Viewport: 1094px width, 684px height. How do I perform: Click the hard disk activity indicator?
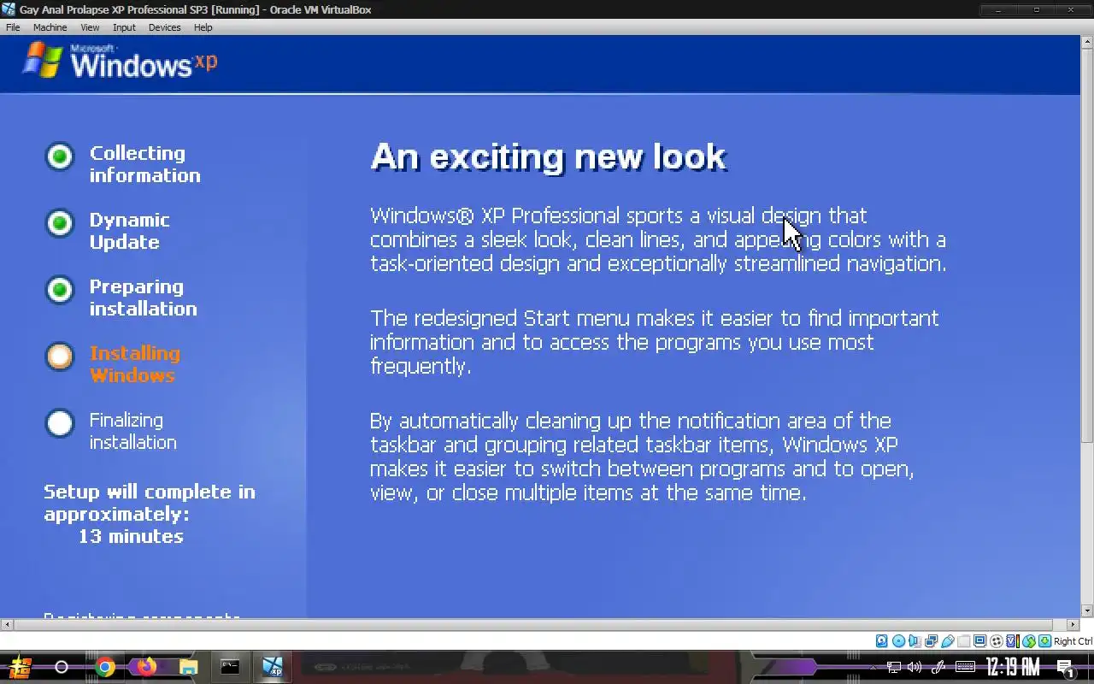click(x=882, y=641)
